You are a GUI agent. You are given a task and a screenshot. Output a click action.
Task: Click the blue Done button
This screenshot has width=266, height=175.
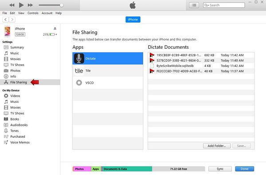244,169
